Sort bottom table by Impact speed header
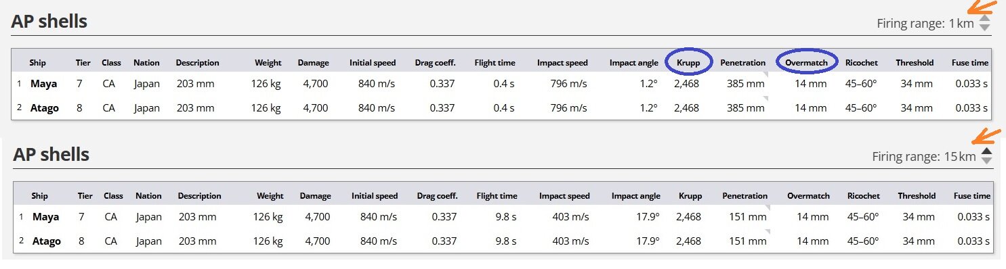Screen dimensions: 1006x269 click(x=564, y=196)
